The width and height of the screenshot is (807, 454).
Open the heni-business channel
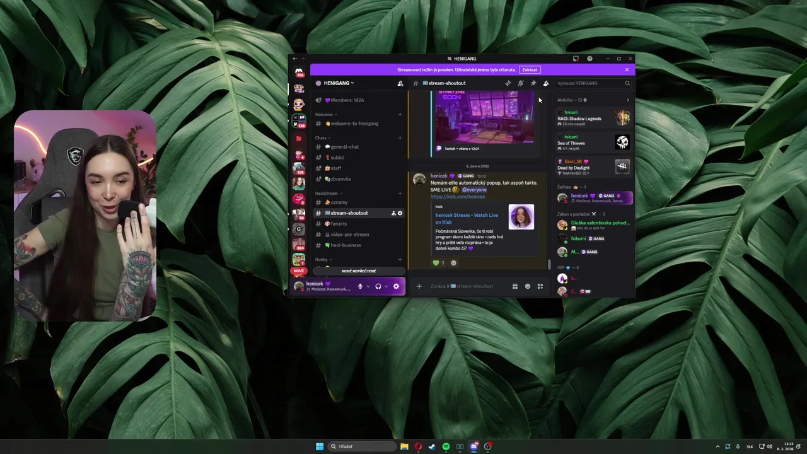click(x=359, y=245)
